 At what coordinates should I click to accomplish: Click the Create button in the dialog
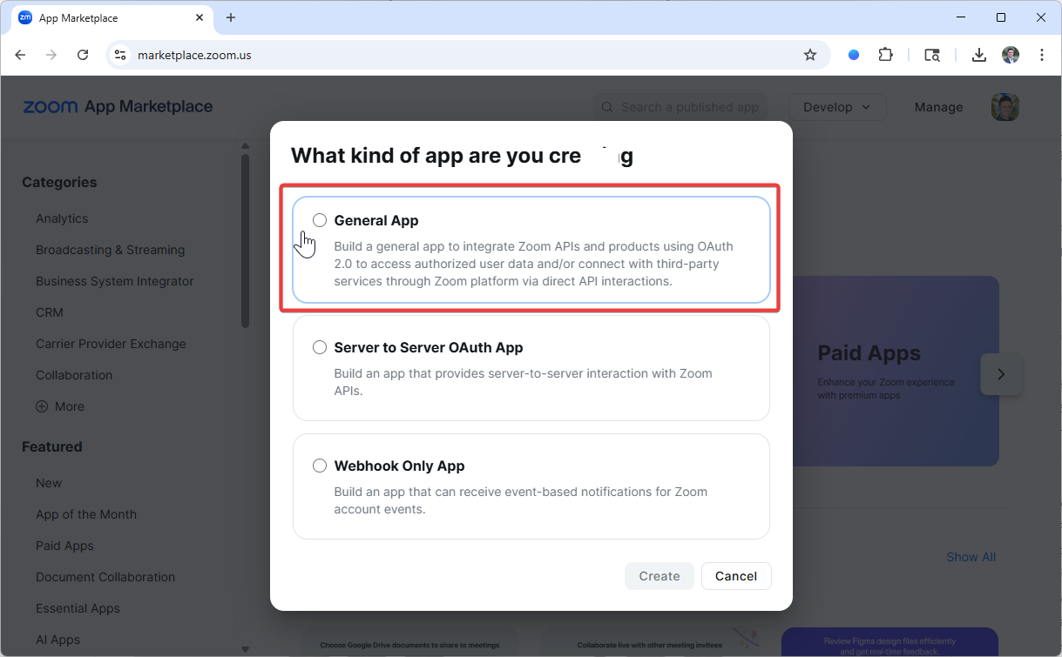point(660,576)
